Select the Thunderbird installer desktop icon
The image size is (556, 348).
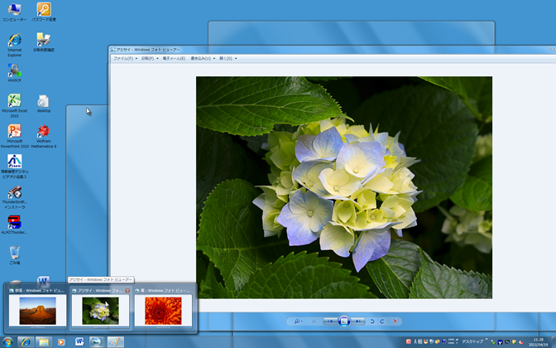tap(15, 197)
